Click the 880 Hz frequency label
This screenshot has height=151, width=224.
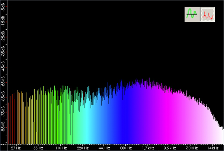click(x=126, y=148)
